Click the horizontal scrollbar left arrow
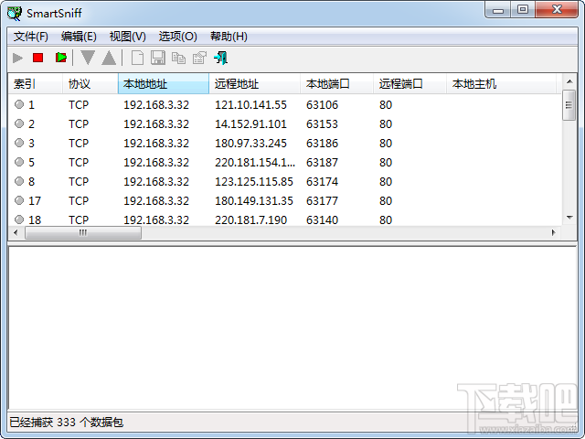The width and height of the screenshot is (585, 439). point(16,232)
